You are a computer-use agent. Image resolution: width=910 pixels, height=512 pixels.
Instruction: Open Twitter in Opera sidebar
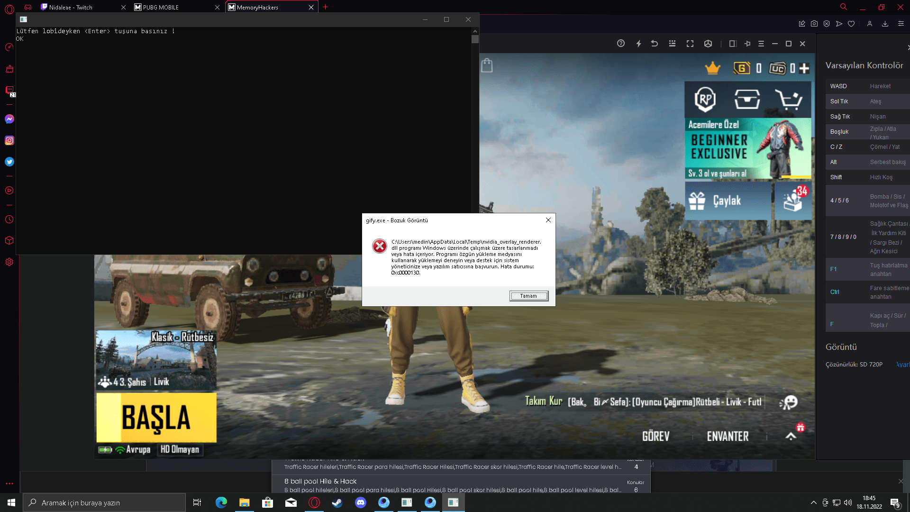(9, 162)
